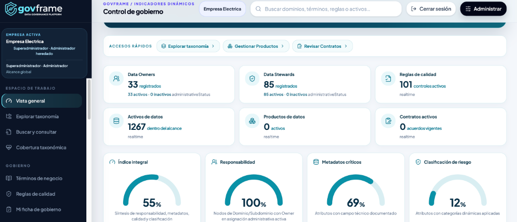Image resolution: width=517 pixels, height=222 pixels.
Task: Click the Data Stewards shield icon
Action: click(x=252, y=79)
